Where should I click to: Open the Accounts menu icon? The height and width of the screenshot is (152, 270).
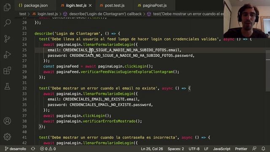pos(7,121)
